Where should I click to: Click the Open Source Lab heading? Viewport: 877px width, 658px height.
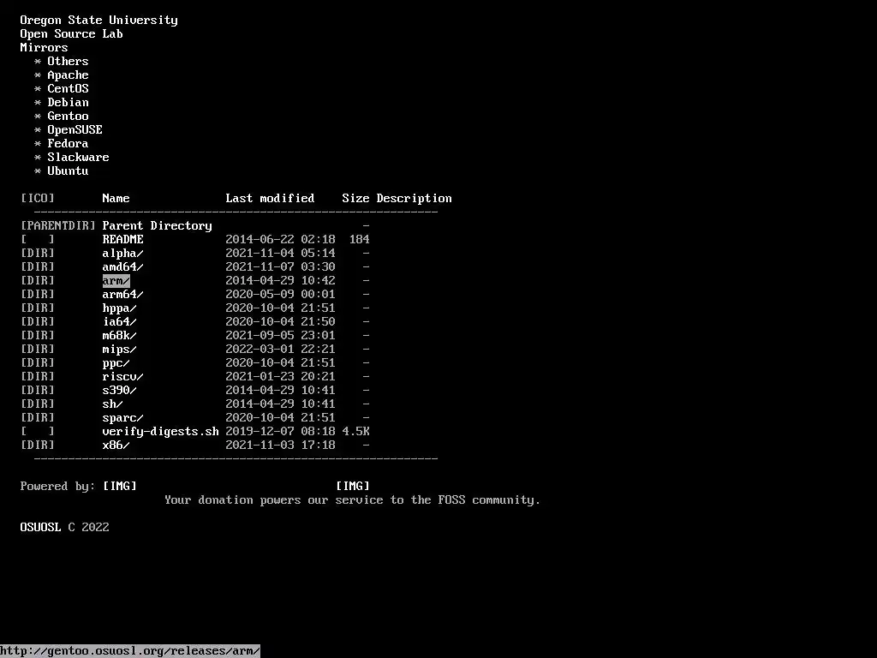pos(72,33)
